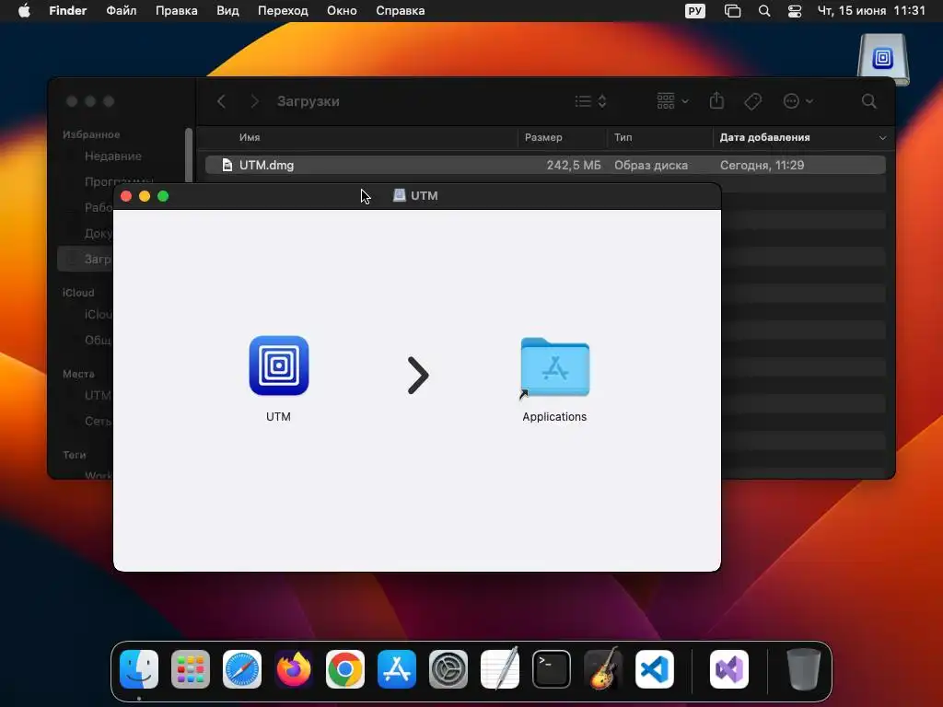Open the Applications folder shortcut

pyautogui.click(x=554, y=367)
